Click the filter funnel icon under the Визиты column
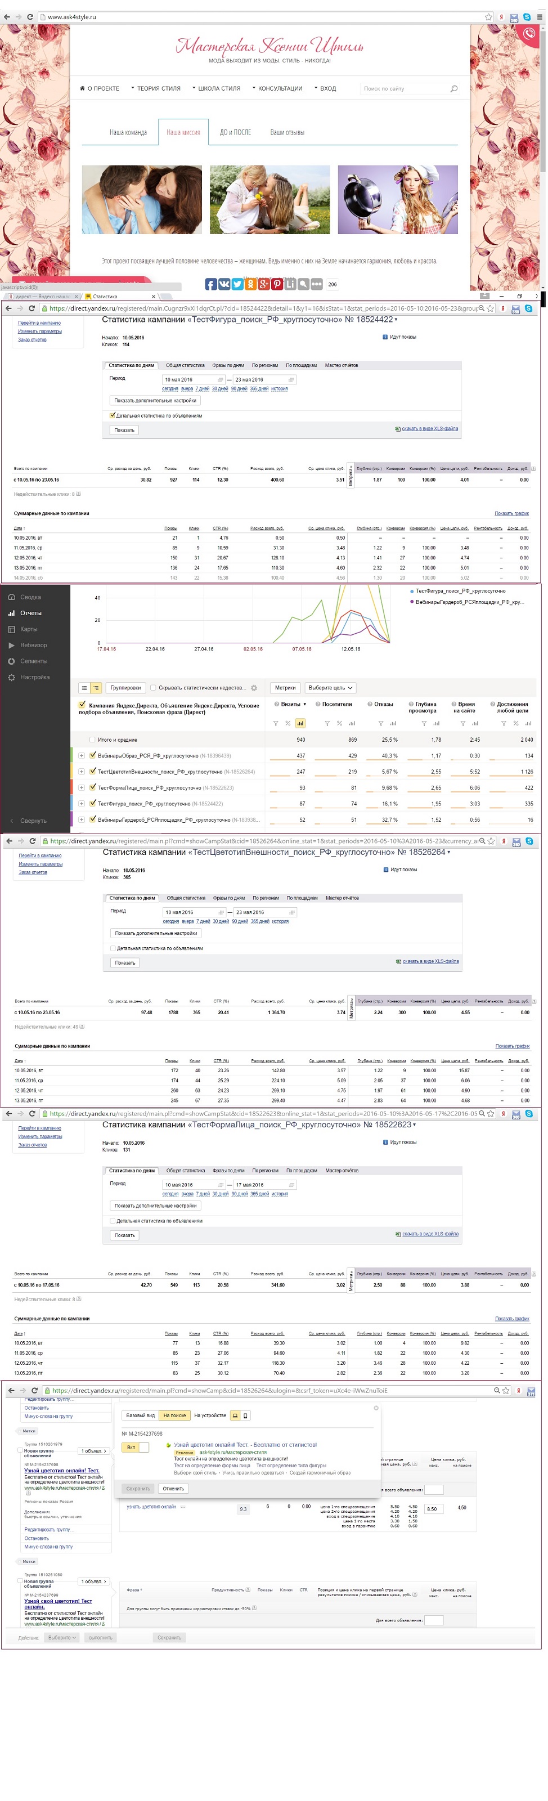The height and width of the screenshot is (1801, 548). click(275, 725)
